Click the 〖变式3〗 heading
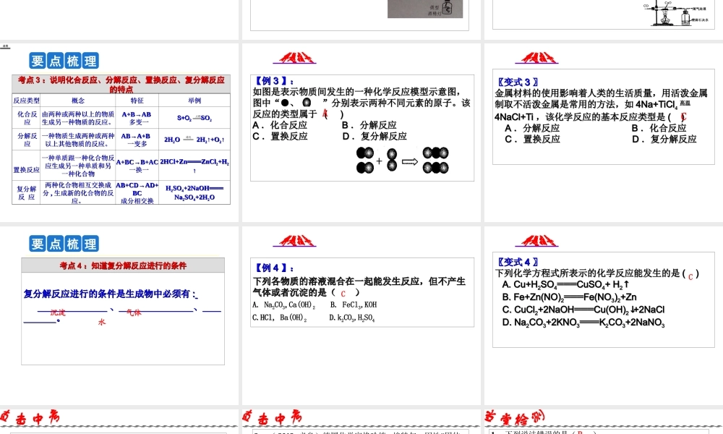723x434 pixels. [x=516, y=82]
